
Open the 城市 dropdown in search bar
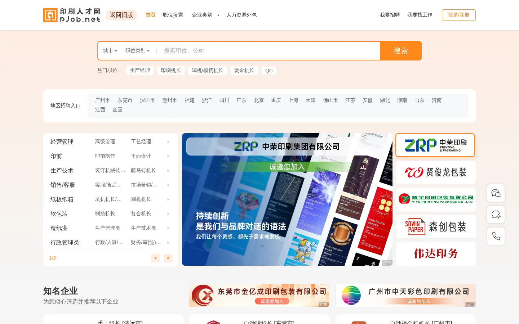110,51
